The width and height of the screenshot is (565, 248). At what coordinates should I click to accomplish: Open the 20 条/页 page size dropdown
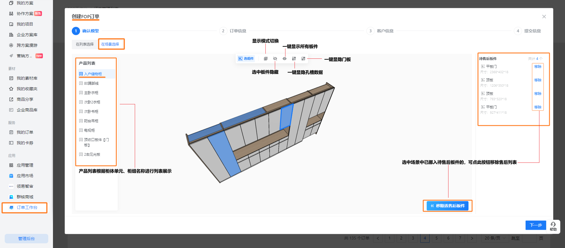[495, 238]
